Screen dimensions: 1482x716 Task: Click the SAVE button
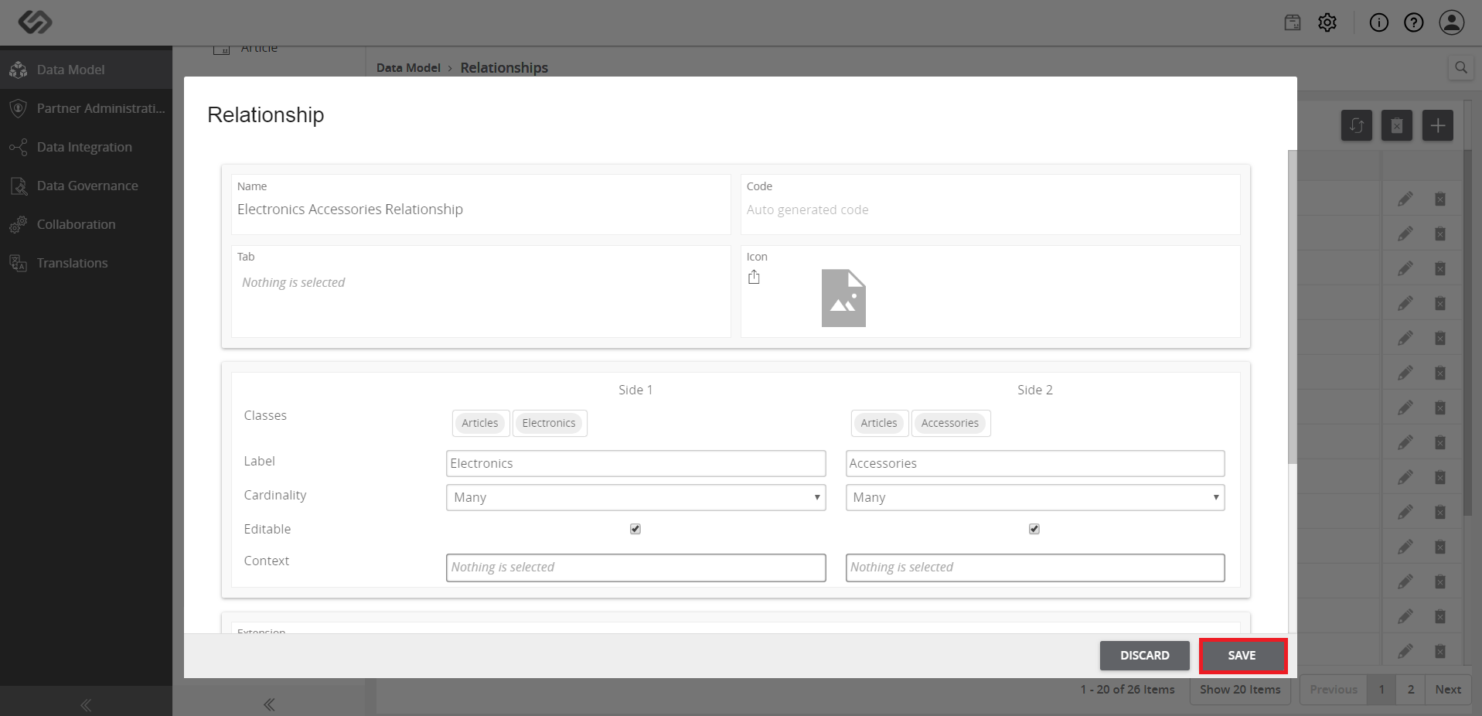pyautogui.click(x=1242, y=656)
